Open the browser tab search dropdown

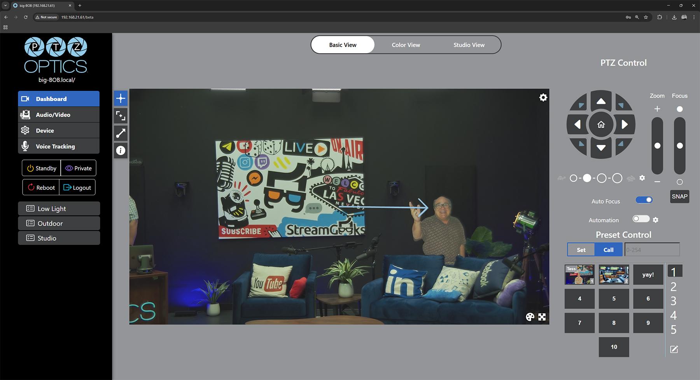coord(5,5)
